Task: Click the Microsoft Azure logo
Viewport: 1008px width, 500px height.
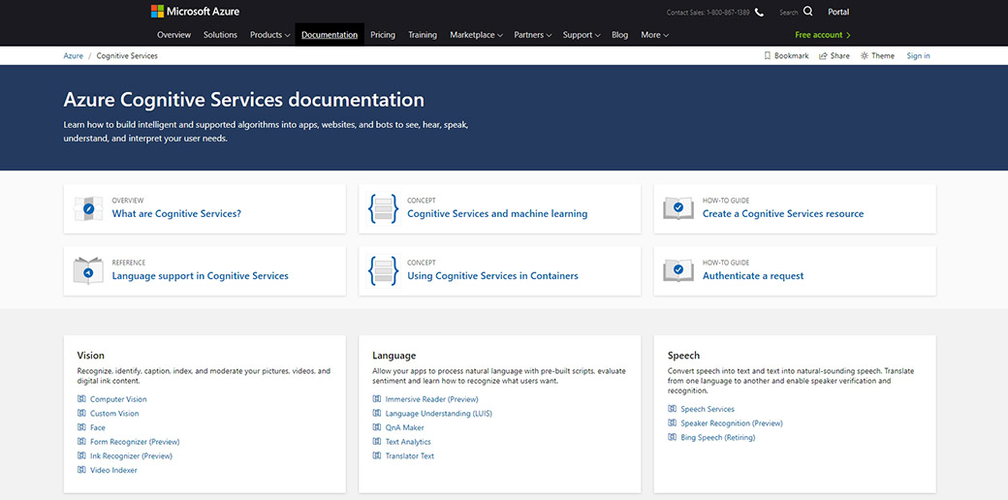Action: (195, 12)
